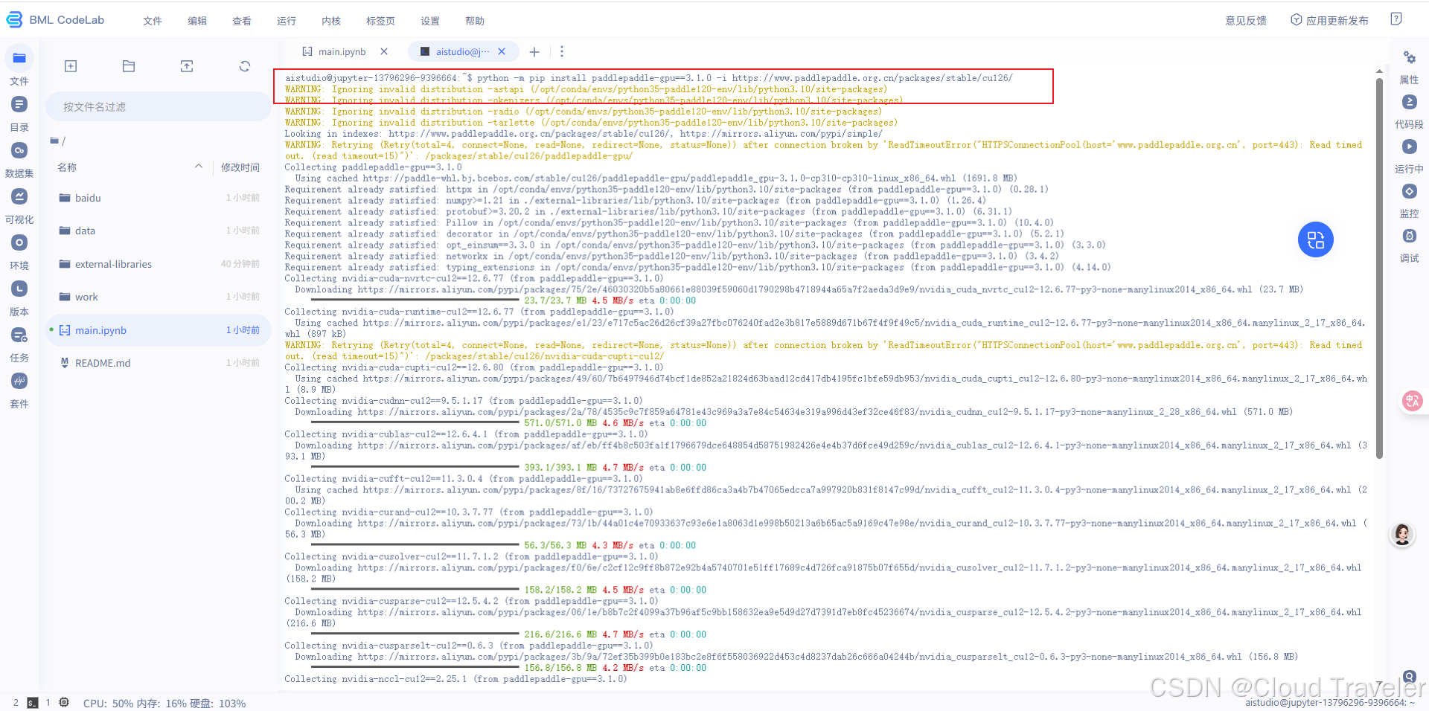
Task: Close the aistudio terminal tab
Action: pos(502,51)
